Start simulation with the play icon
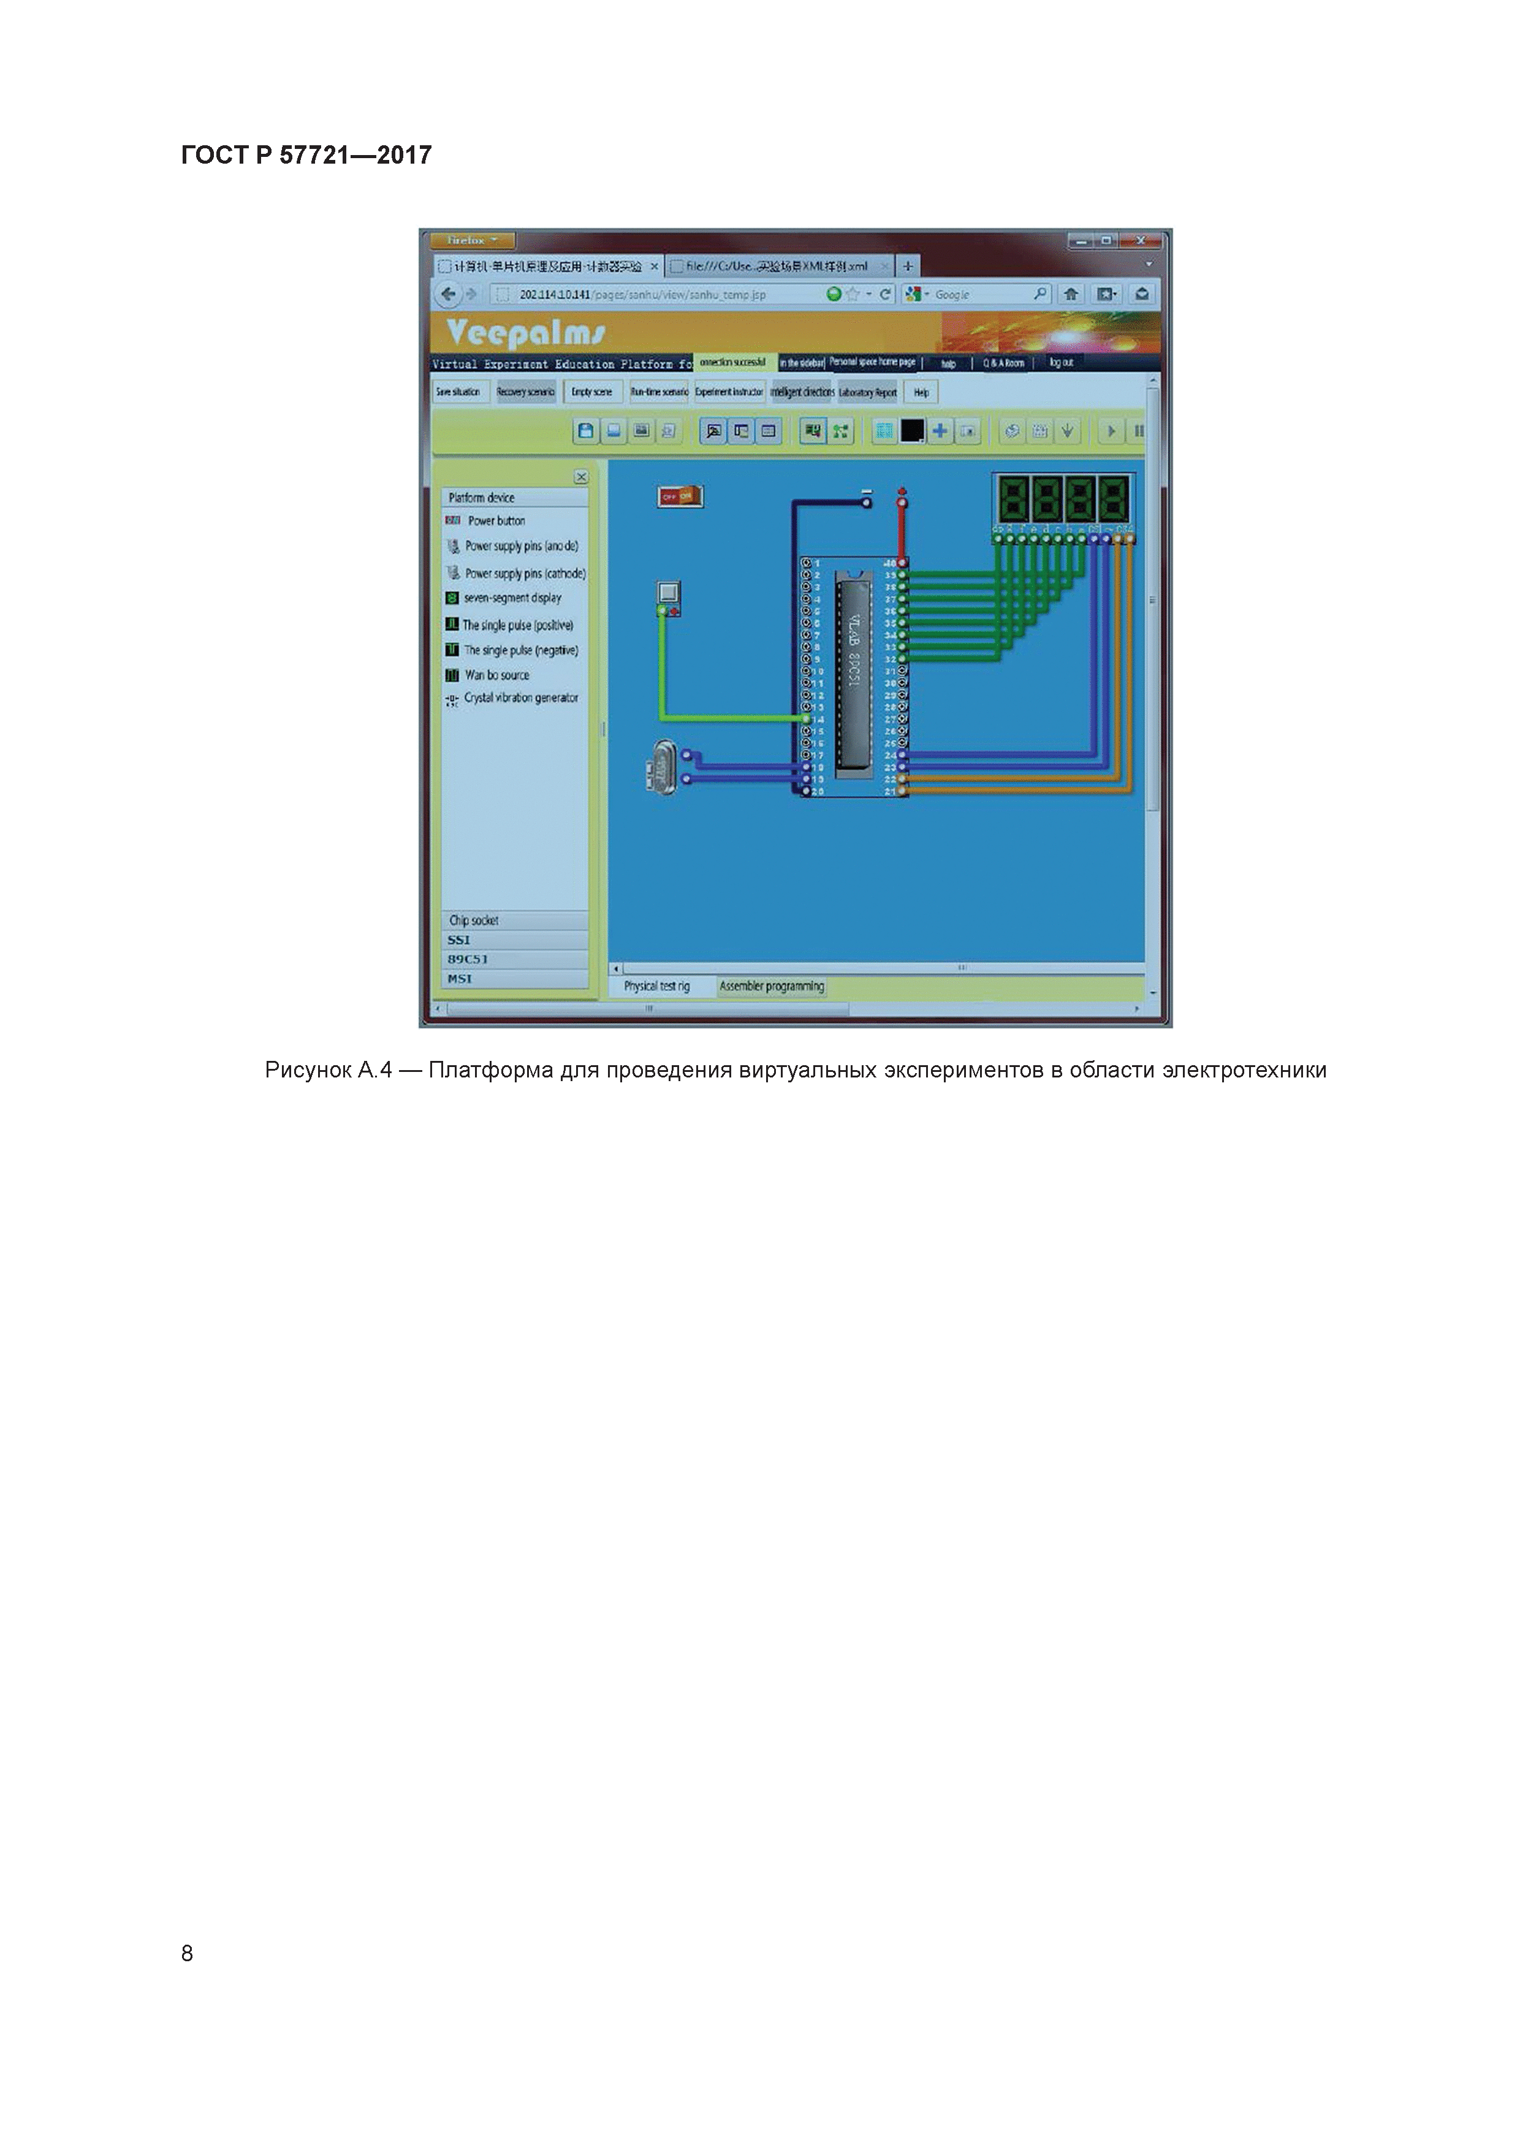This screenshot has height=2150, width=1520. coord(1112,431)
